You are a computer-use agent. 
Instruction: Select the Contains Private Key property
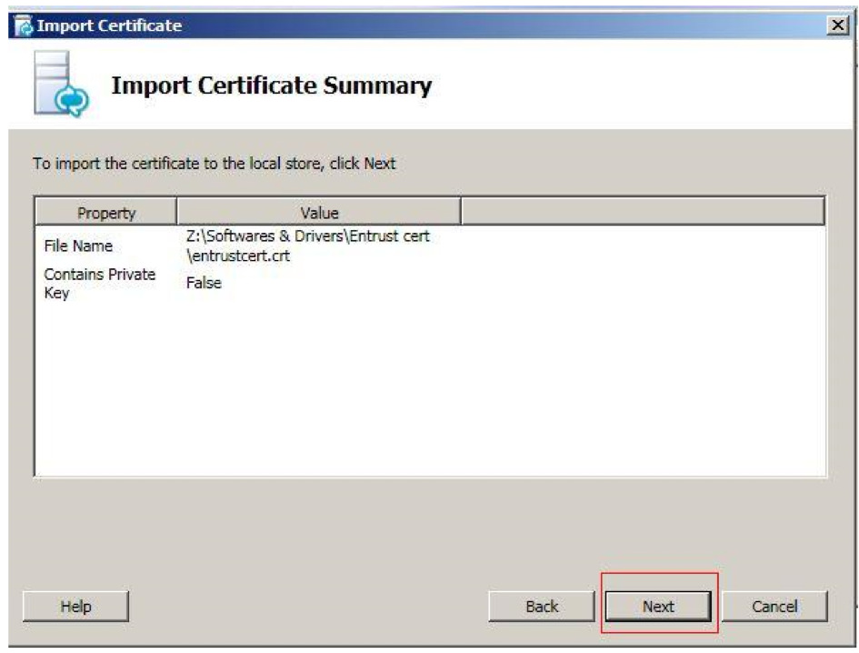point(99,283)
